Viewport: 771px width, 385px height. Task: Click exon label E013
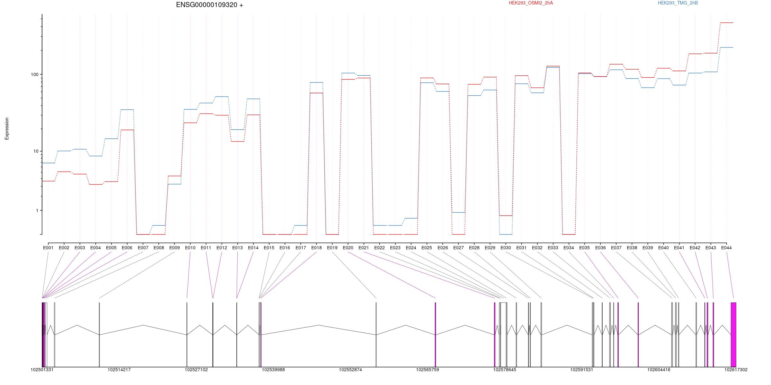click(x=237, y=248)
